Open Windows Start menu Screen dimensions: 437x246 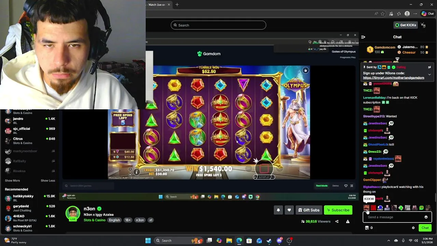148,241
